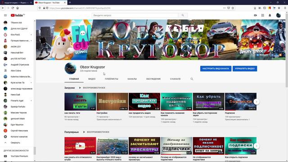
Task: Show next videos in Популярные row
Action: click(256, 146)
